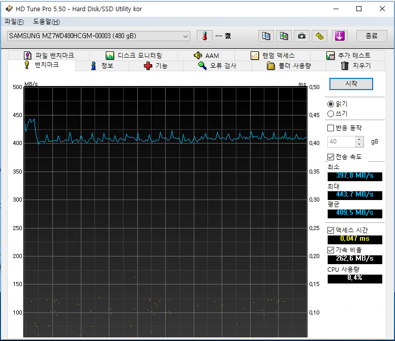Click the 0.047 ms access time value
The height and width of the screenshot is (341, 395).
point(355,239)
